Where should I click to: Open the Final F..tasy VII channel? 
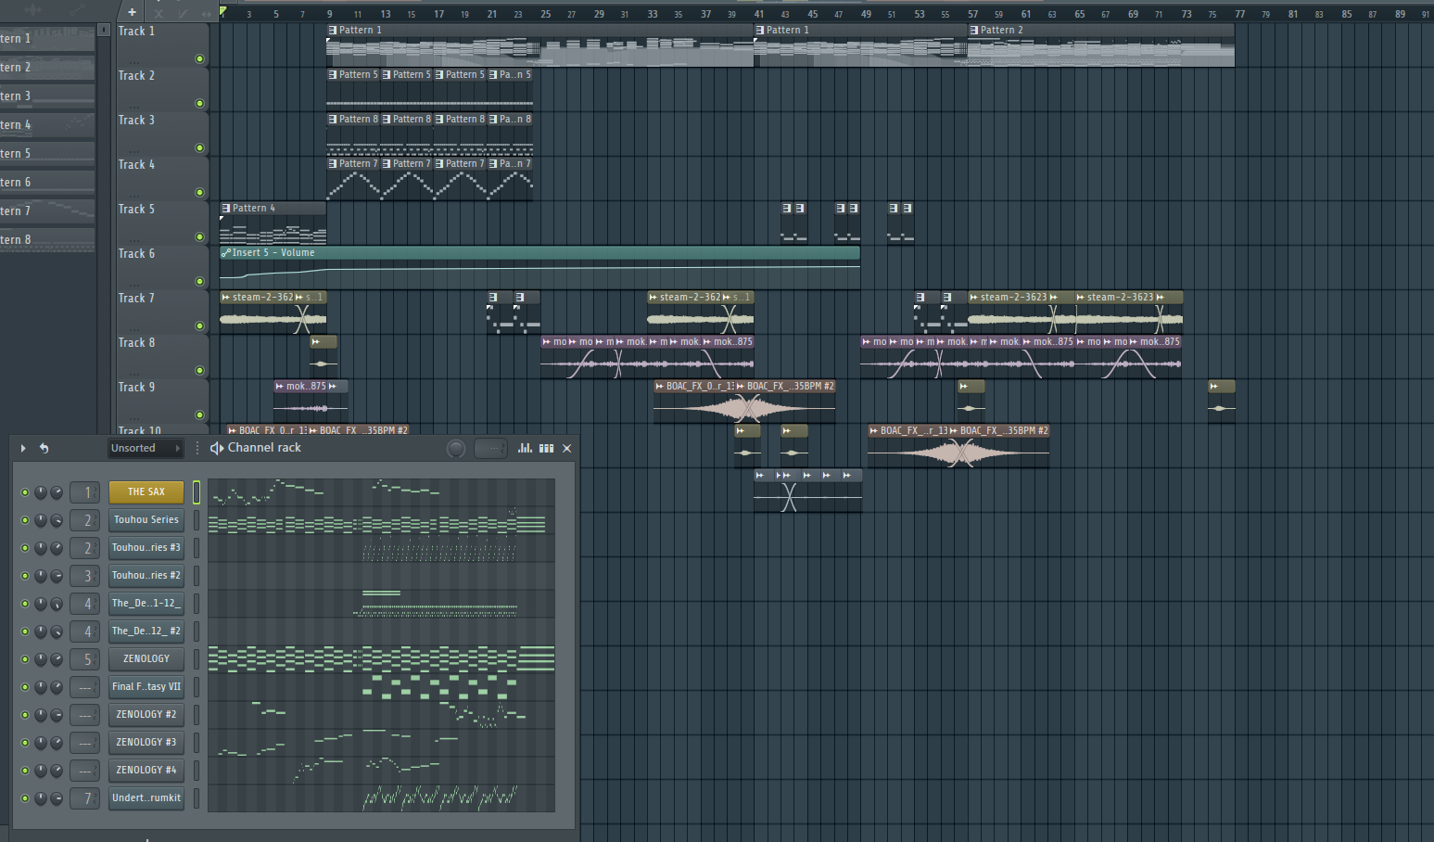146,687
